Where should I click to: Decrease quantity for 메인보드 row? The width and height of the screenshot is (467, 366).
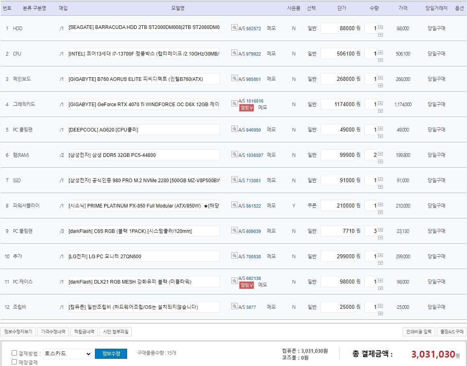[x=381, y=86]
